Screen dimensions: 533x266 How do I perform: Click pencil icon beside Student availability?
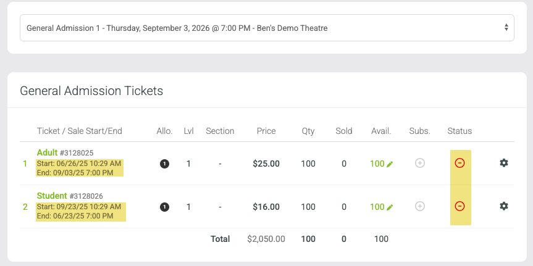pos(390,207)
